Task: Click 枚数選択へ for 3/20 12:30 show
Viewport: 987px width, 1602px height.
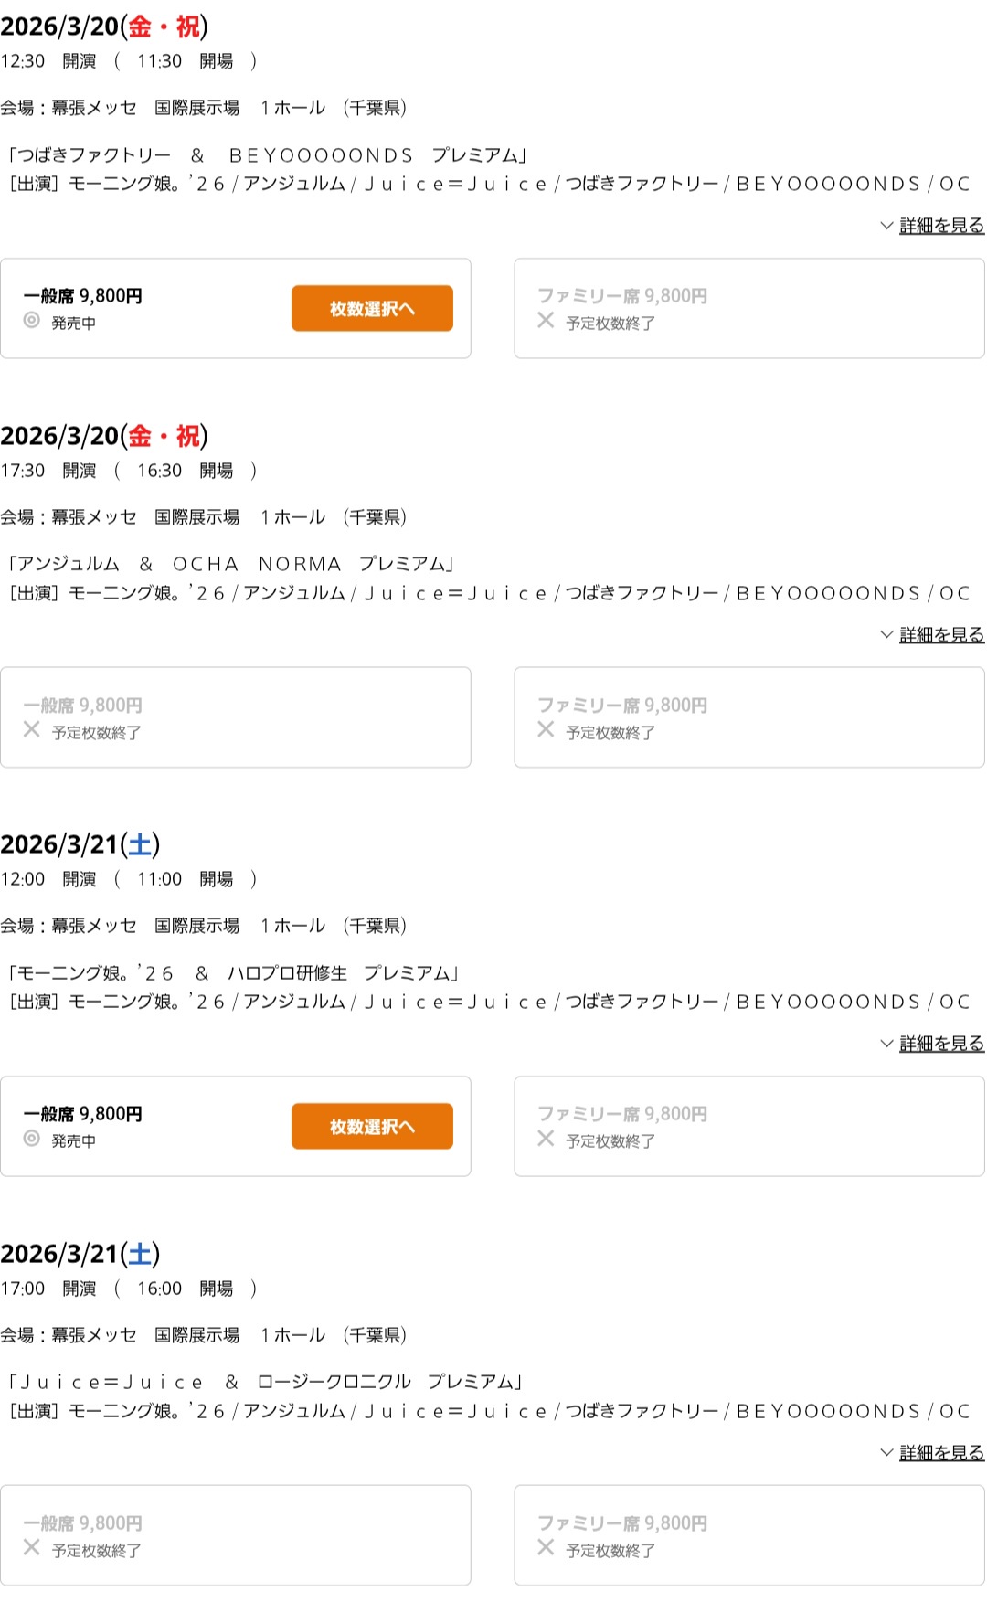Action: (x=372, y=309)
